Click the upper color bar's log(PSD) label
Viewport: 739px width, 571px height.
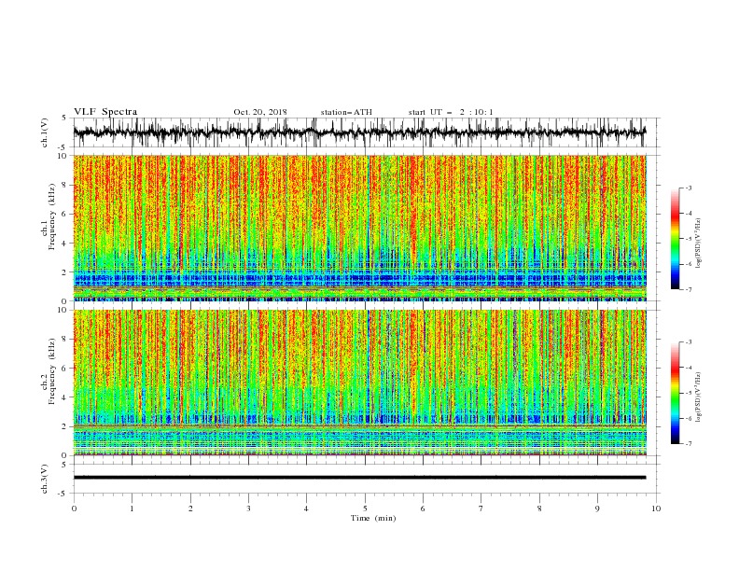[x=699, y=244]
